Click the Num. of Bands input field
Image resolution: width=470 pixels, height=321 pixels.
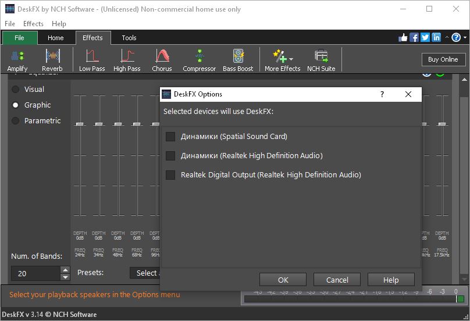click(36, 274)
